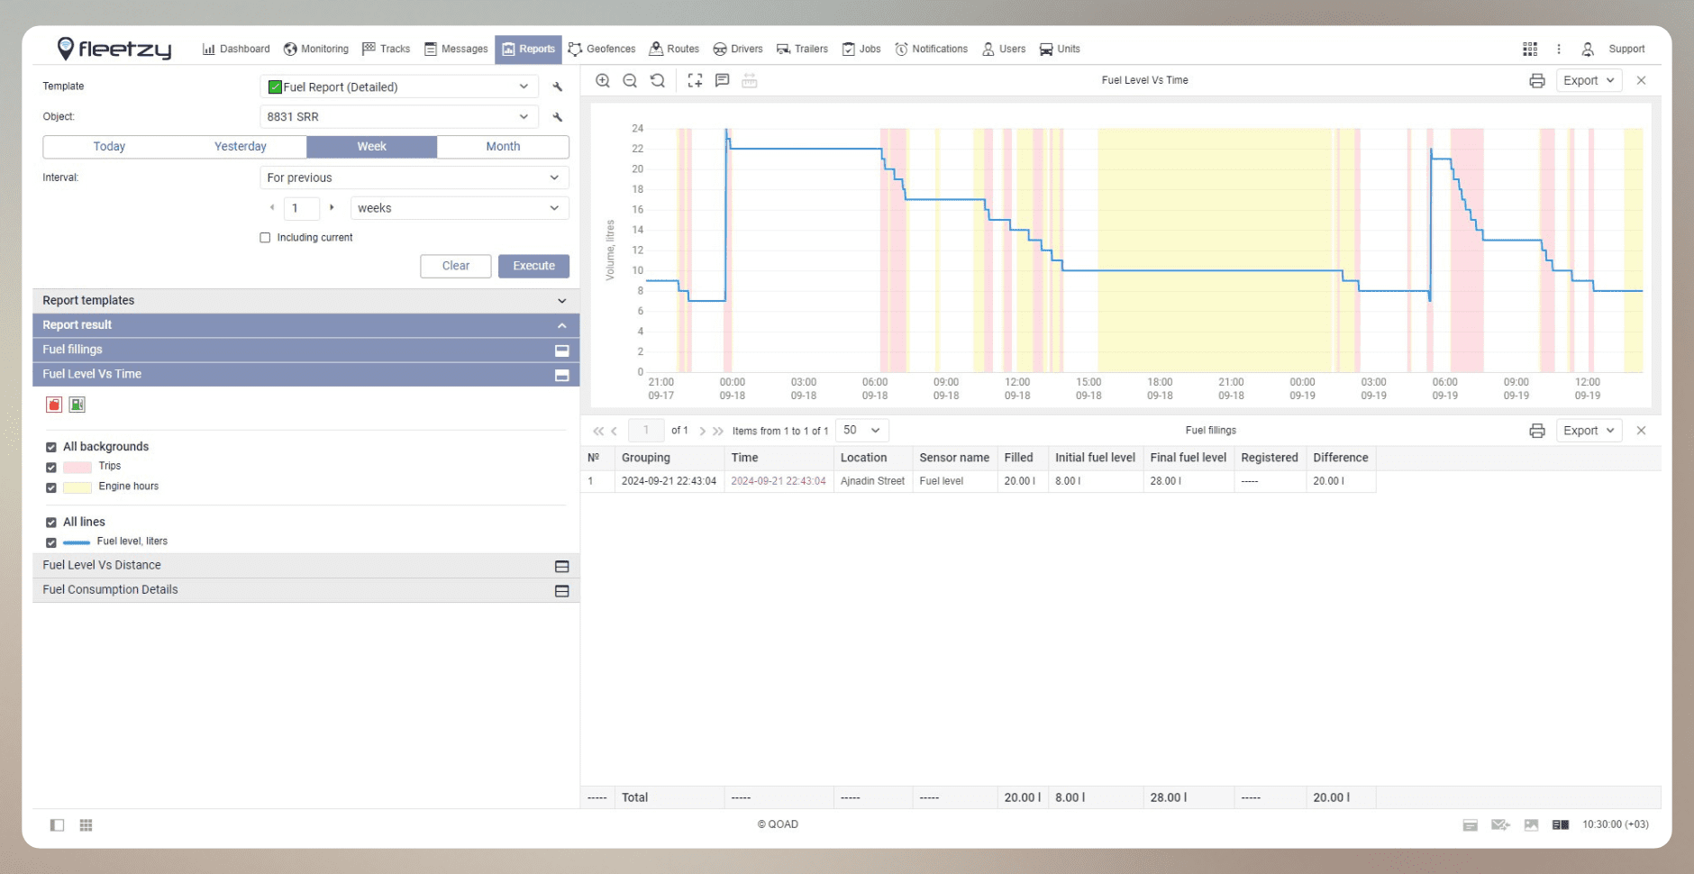Image resolution: width=1694 pixels, height=874 pixels.
Task: Enable the Including current checkbox
Action: [x=265, y=238]
